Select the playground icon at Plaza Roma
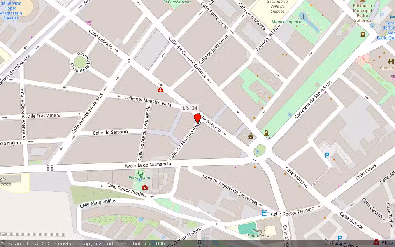 [140, 173]
